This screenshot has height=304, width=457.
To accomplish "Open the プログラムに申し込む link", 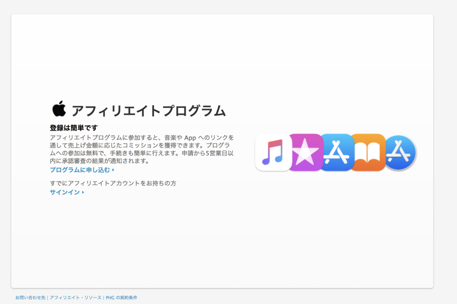I will (x=82, y=170).
